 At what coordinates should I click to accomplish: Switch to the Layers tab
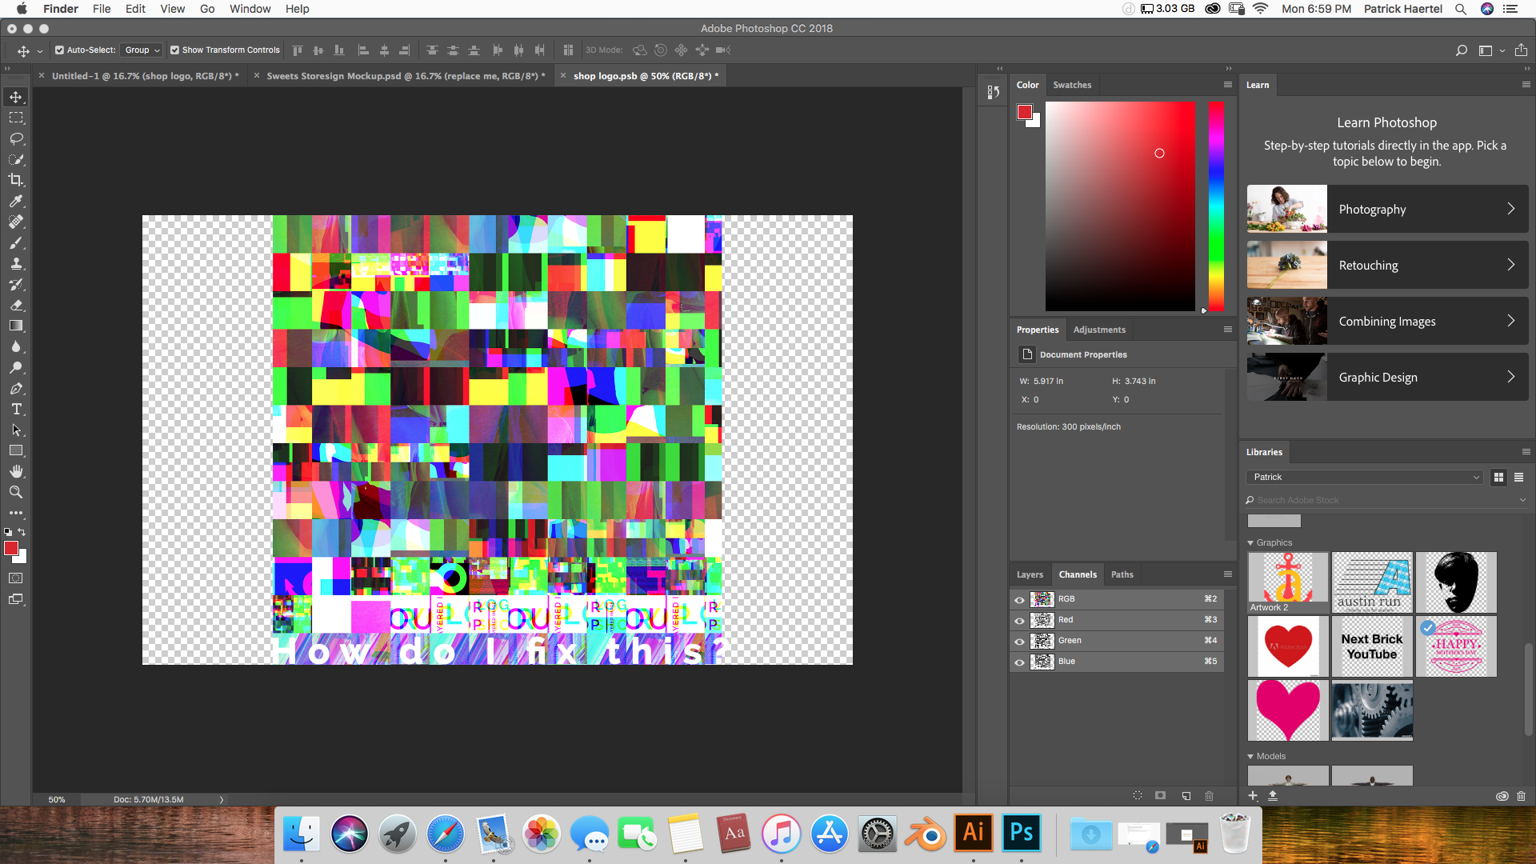(1030, 574)
